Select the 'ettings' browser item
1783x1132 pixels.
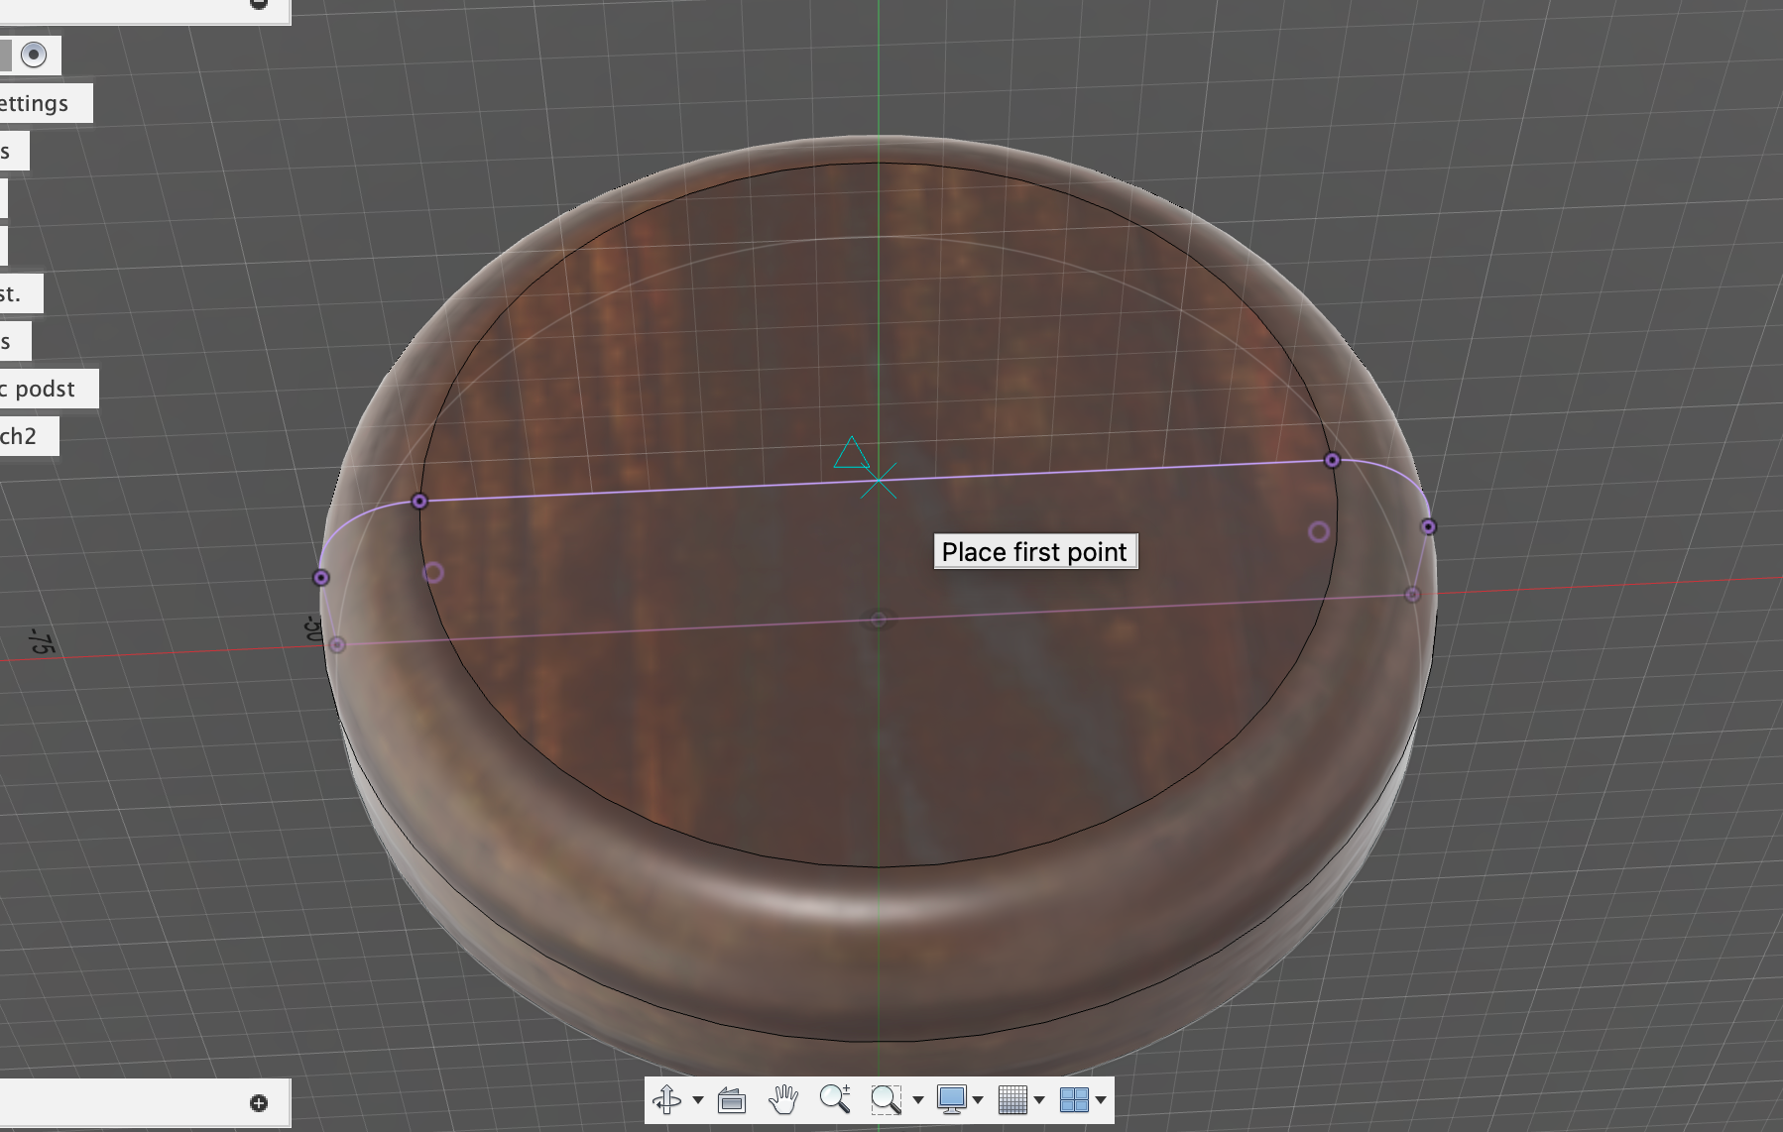click(x=36, y=103)
